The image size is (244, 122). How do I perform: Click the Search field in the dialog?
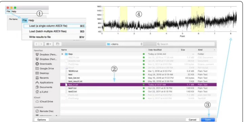pos(185,44)
